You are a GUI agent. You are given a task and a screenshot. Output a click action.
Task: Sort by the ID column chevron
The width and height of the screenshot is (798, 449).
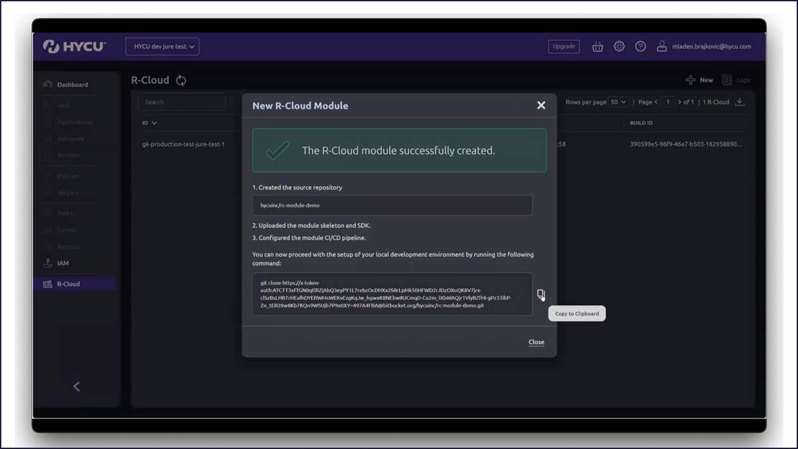154,123
